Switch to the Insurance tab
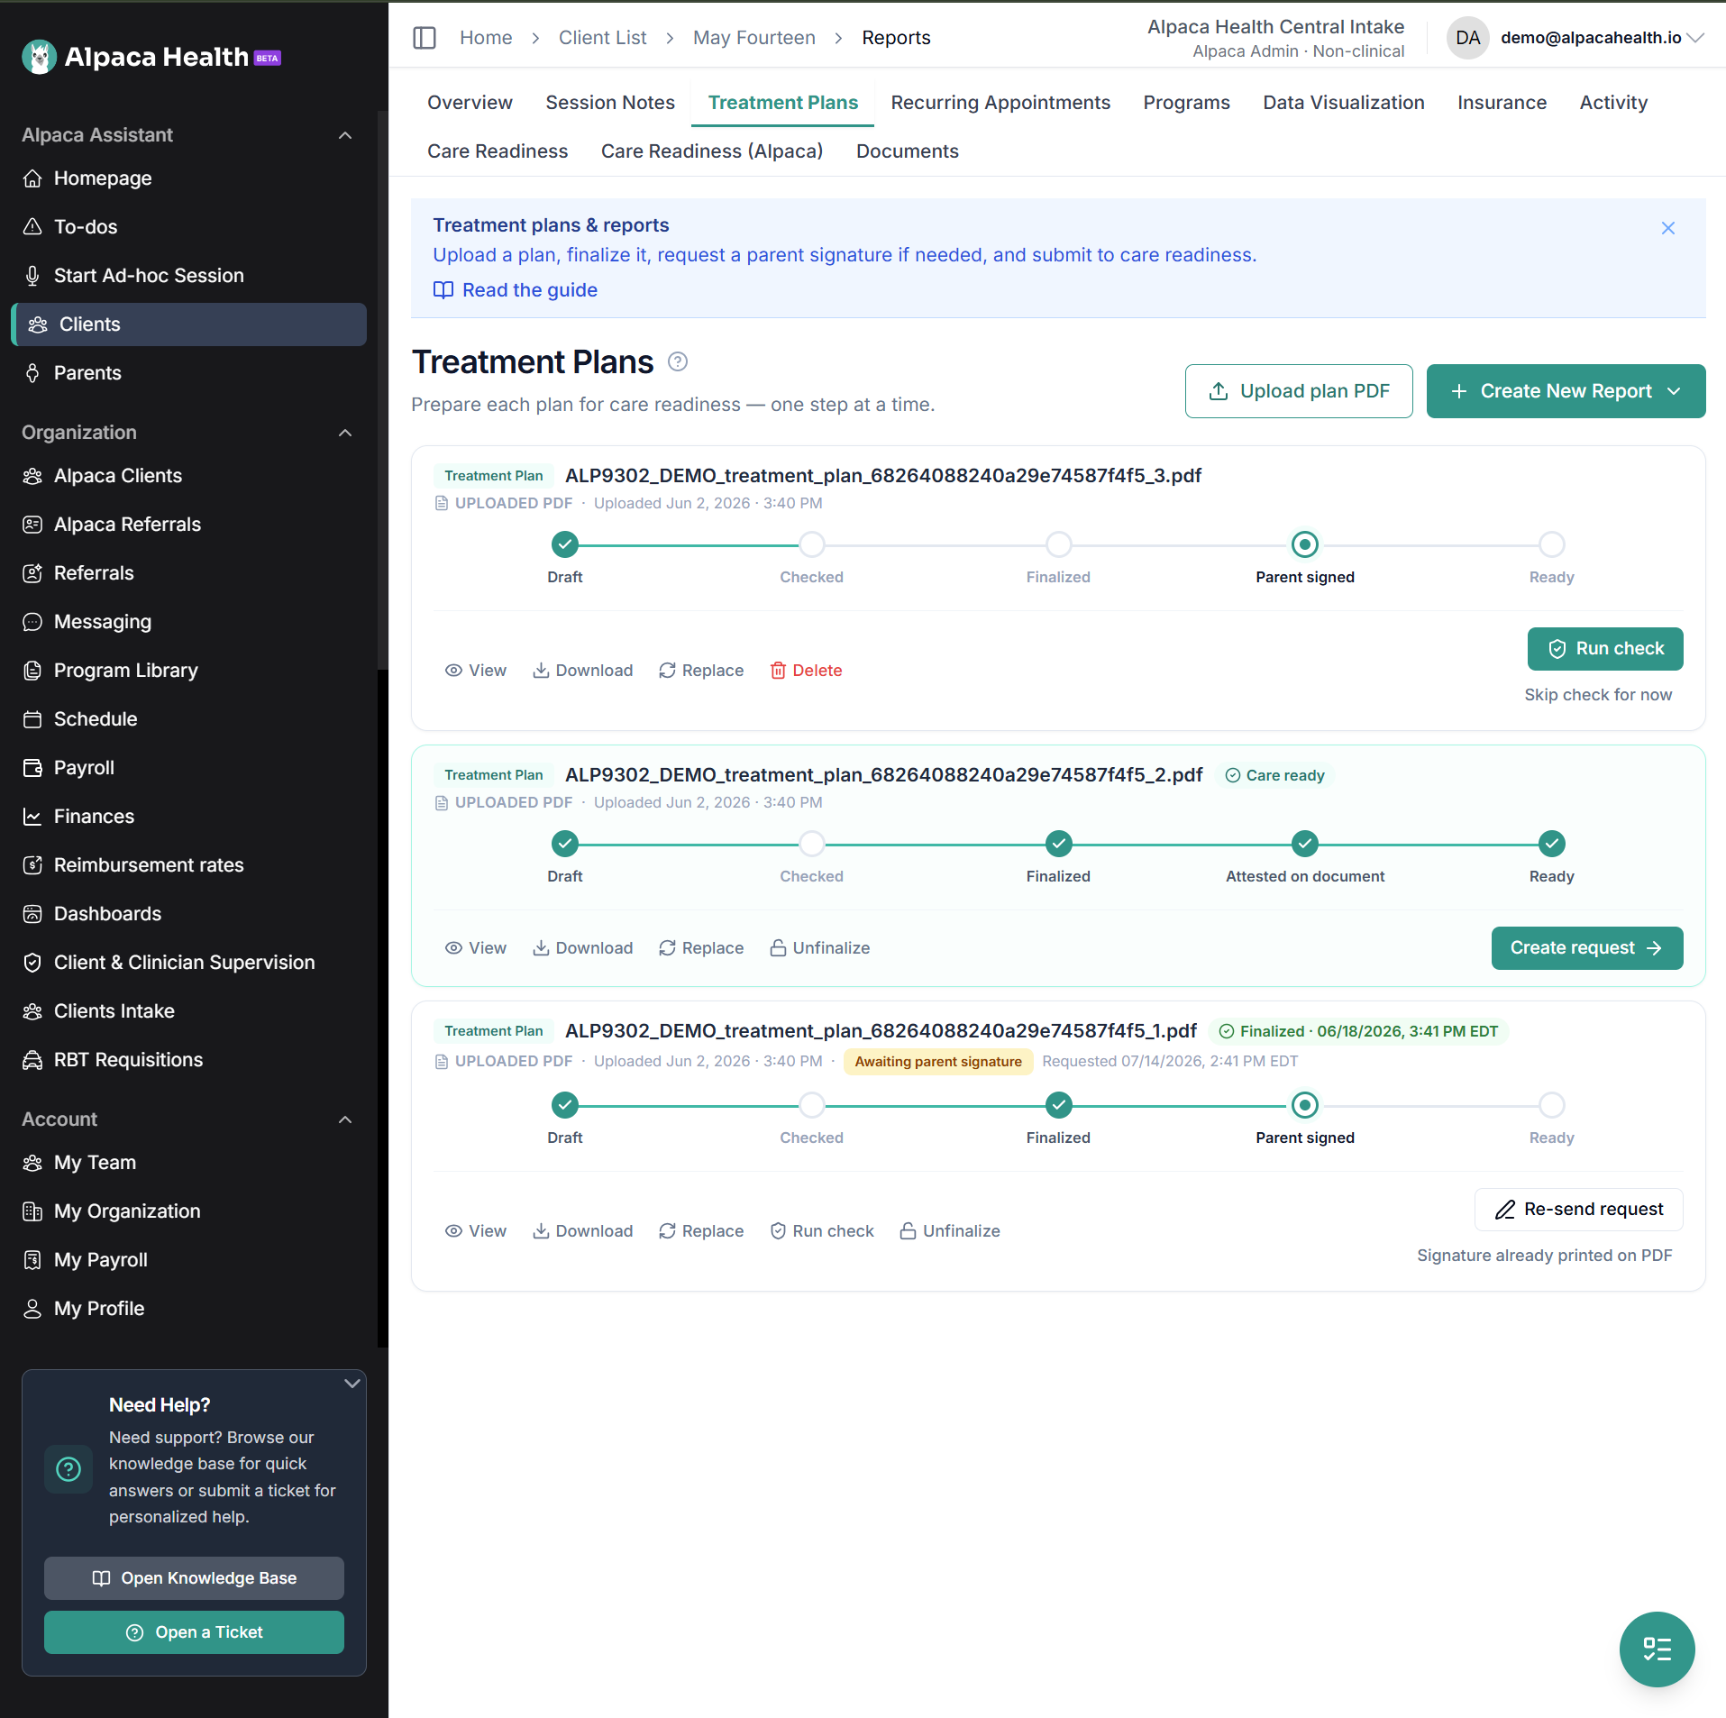Screen dimensions: 1726x1718 click(1502, 103)
